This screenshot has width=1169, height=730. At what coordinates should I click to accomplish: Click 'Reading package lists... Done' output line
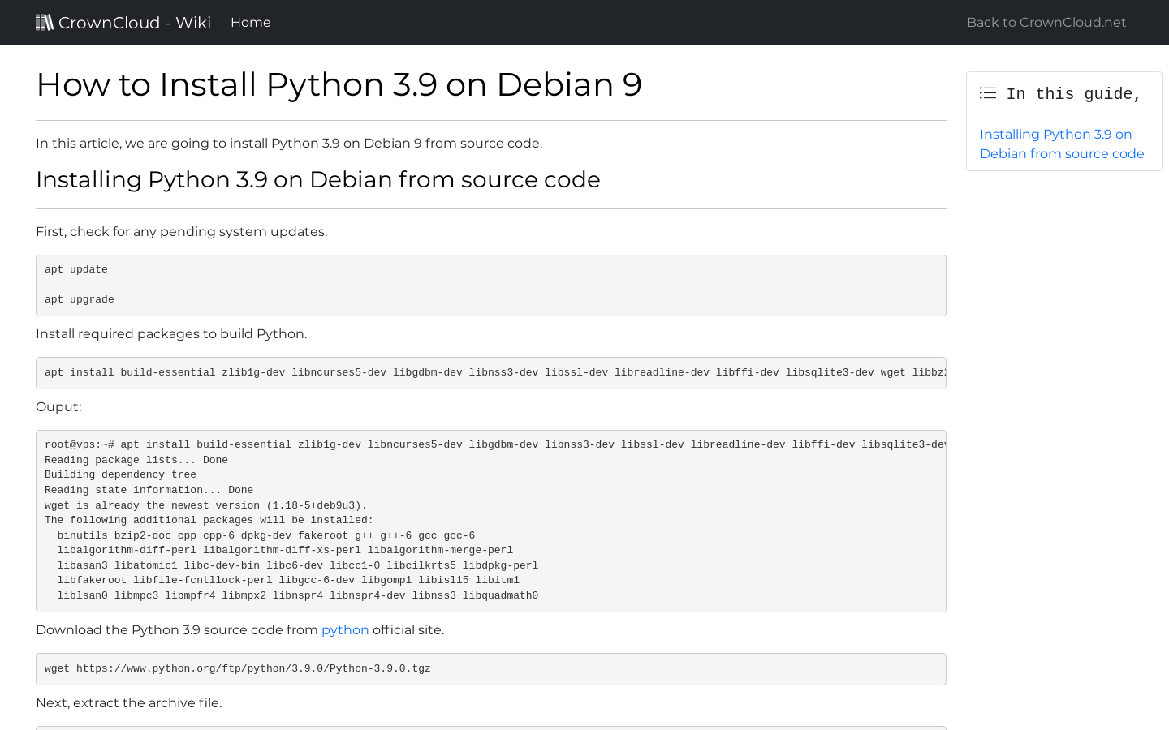click(x=136, y=460)
